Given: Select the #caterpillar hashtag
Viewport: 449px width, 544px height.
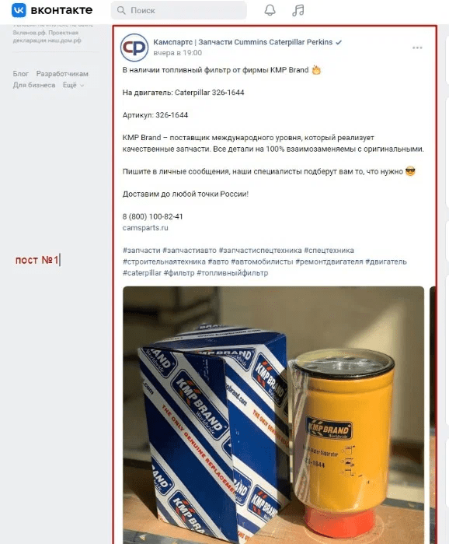Looking at the screenshot, I should pos(142,272).
